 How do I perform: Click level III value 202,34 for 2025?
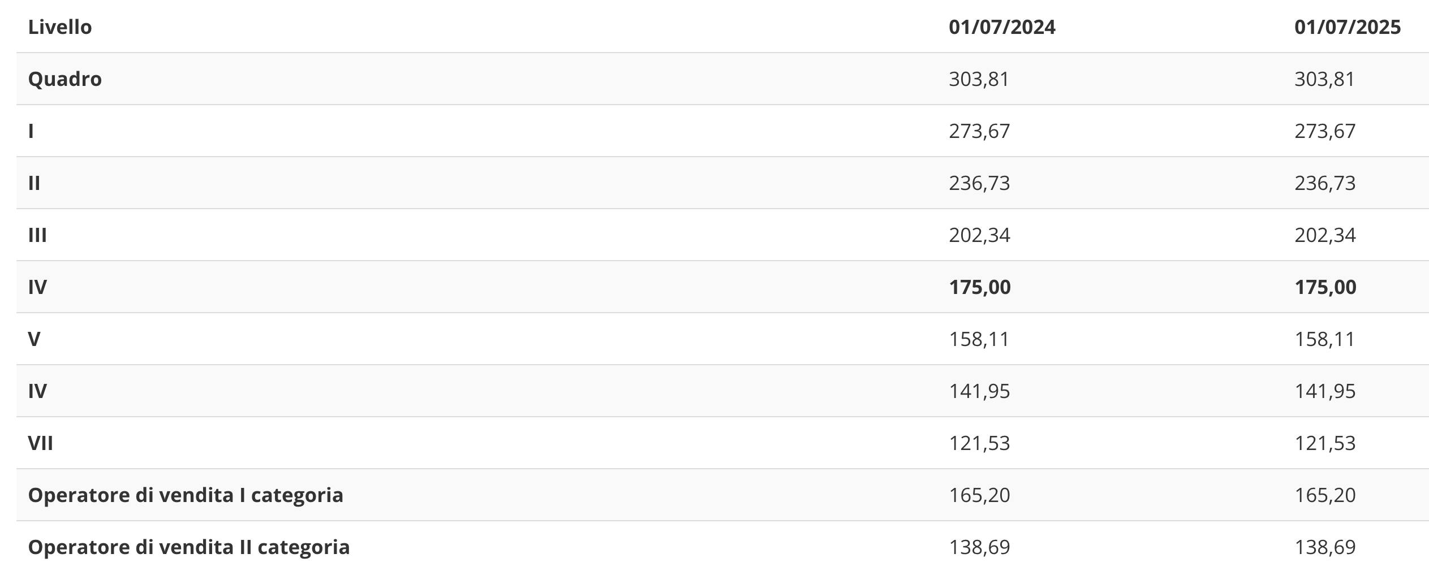pos(1324,235)
